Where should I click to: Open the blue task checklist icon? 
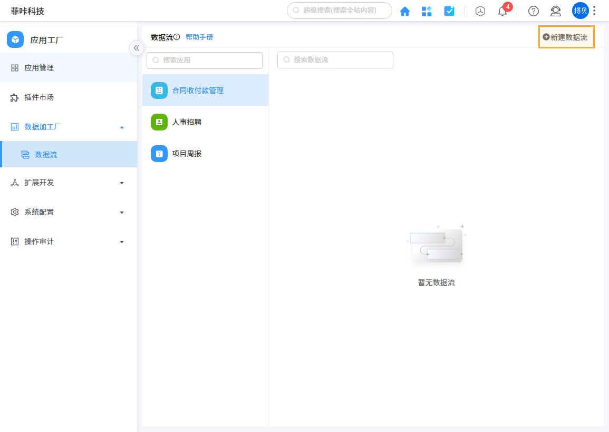pyautogui.click(x=449, y=11)
